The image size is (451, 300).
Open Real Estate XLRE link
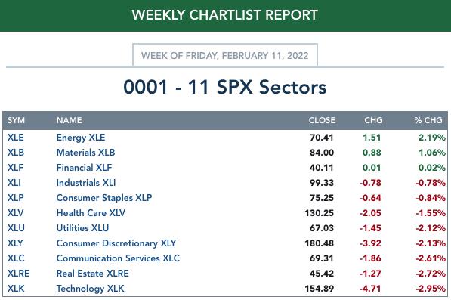[93, 274]
